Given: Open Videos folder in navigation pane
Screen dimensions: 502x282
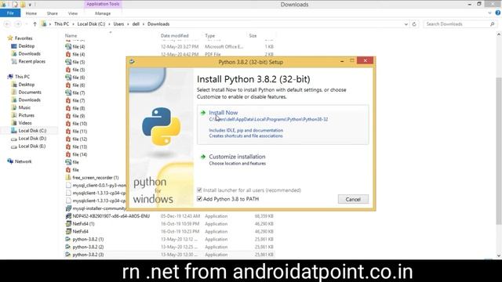Looking at the screenshot, I should pos(25,123).
